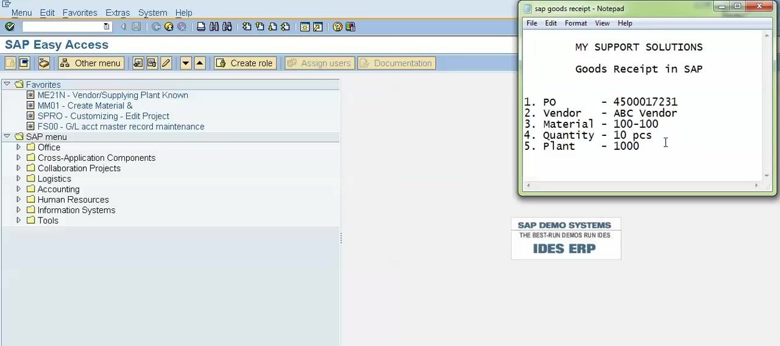Screen dimensions: 780x346
Task: Open the SAP Edit menu
Action: pyautogui.click(x=47, y=12)
